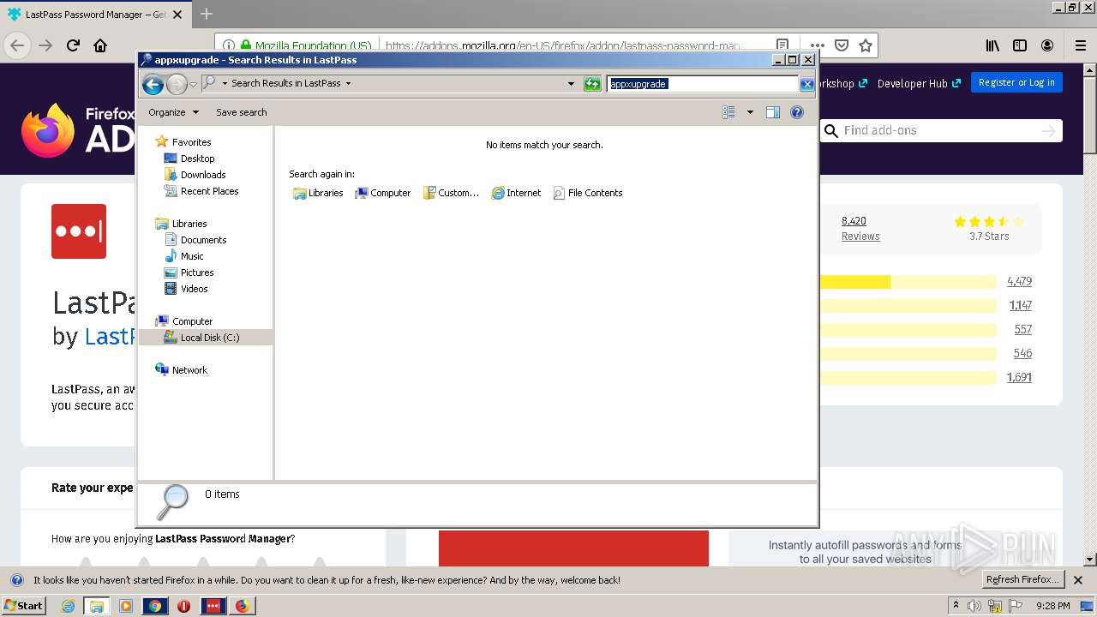Open the Windows Start menu

[24, 606]
